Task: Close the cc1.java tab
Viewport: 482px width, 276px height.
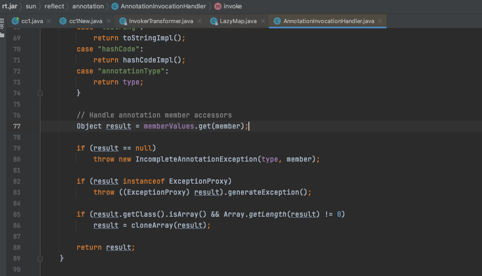Action: (x=49, y=21)
